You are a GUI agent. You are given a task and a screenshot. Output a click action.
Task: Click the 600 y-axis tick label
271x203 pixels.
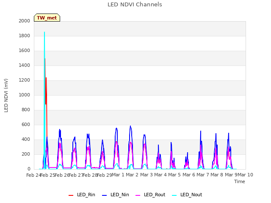coord(26,125)
